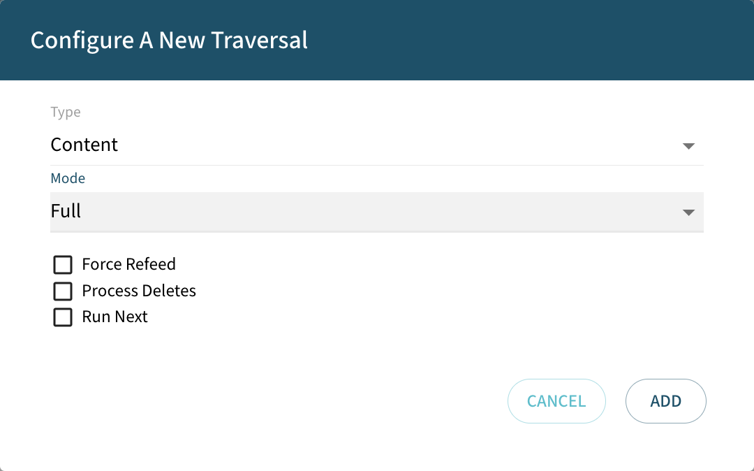Toggle the Process Deletes checkbox
Screen dimensions: 754x471
[x=63, y=291]
